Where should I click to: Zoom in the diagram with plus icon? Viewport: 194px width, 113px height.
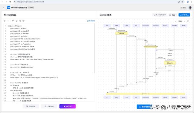[x=185, y=21]
